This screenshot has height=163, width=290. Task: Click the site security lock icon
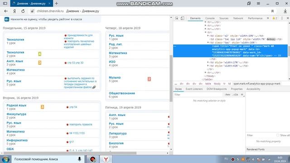[32, 11]
